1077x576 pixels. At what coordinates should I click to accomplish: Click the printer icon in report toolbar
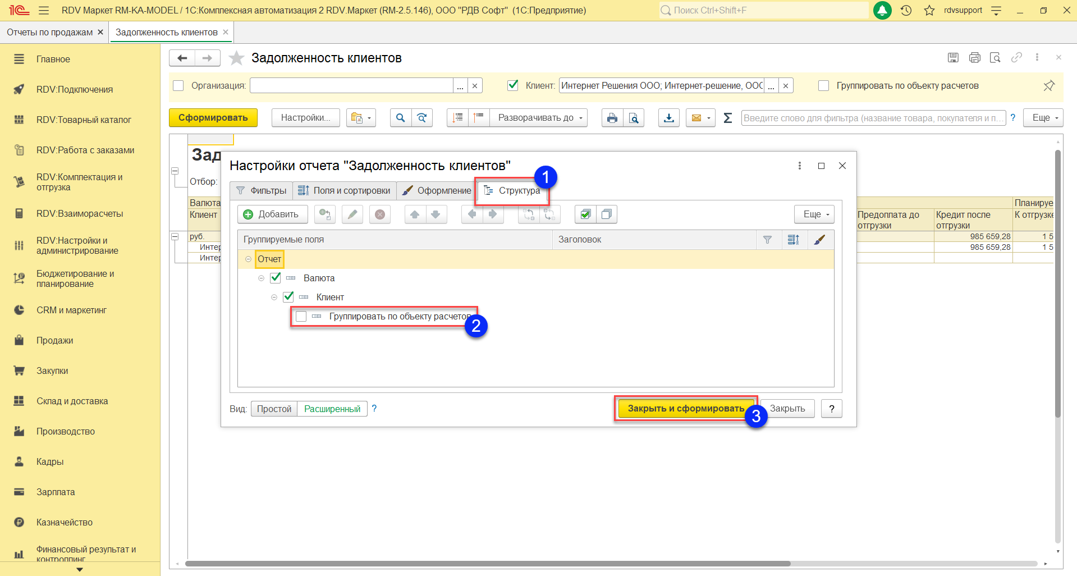click(612, 118)
